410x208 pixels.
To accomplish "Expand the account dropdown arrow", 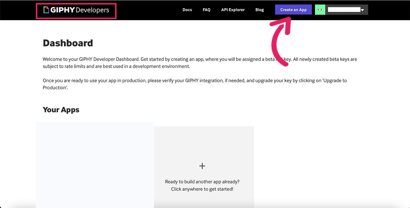I will tap(362, 10).
